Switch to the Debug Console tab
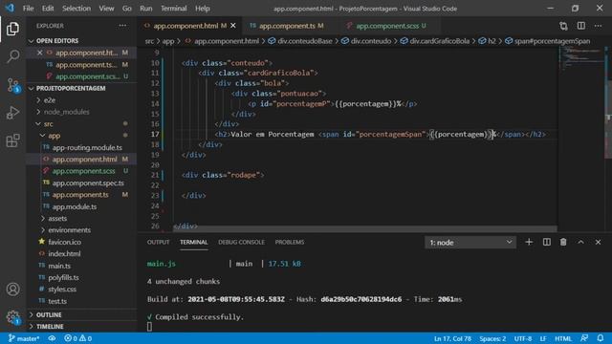Viewport: 612px width, 344px height. coord(241,242)
